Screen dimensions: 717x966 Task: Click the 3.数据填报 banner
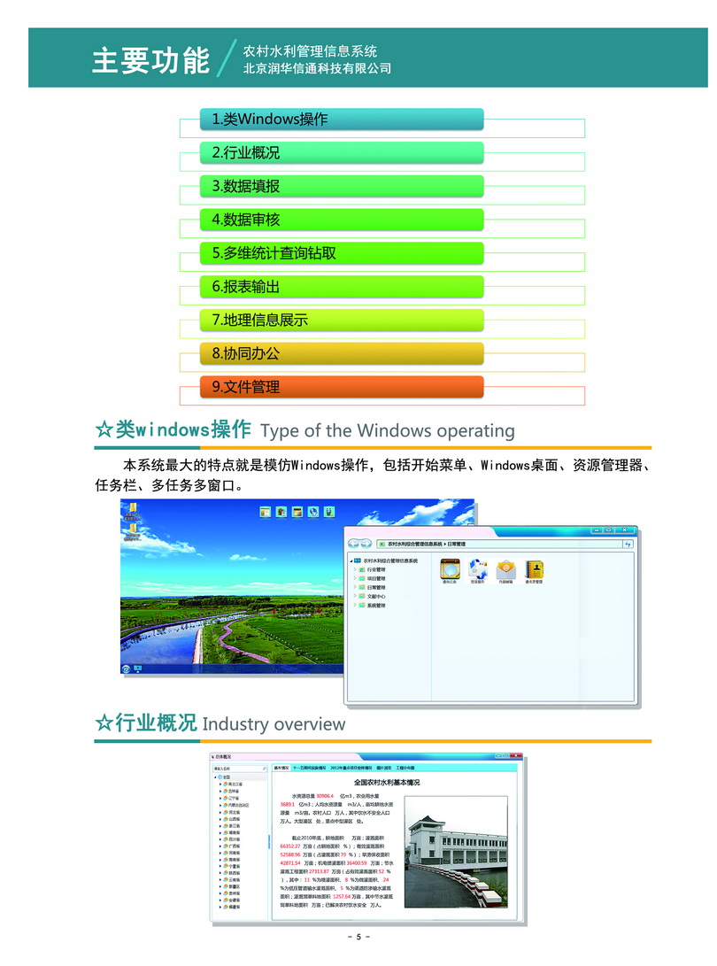342,186
